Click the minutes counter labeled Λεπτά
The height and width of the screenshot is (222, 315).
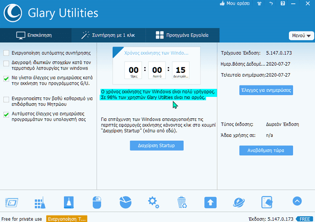157,70
